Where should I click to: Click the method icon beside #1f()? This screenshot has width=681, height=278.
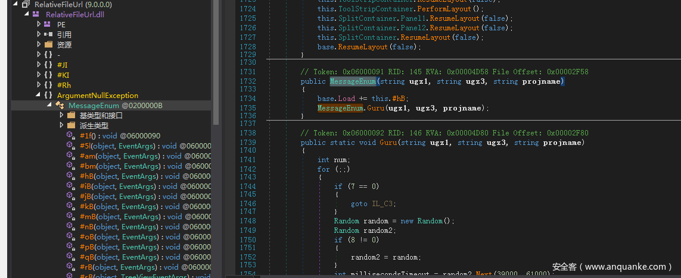click(x=71, y=135)
